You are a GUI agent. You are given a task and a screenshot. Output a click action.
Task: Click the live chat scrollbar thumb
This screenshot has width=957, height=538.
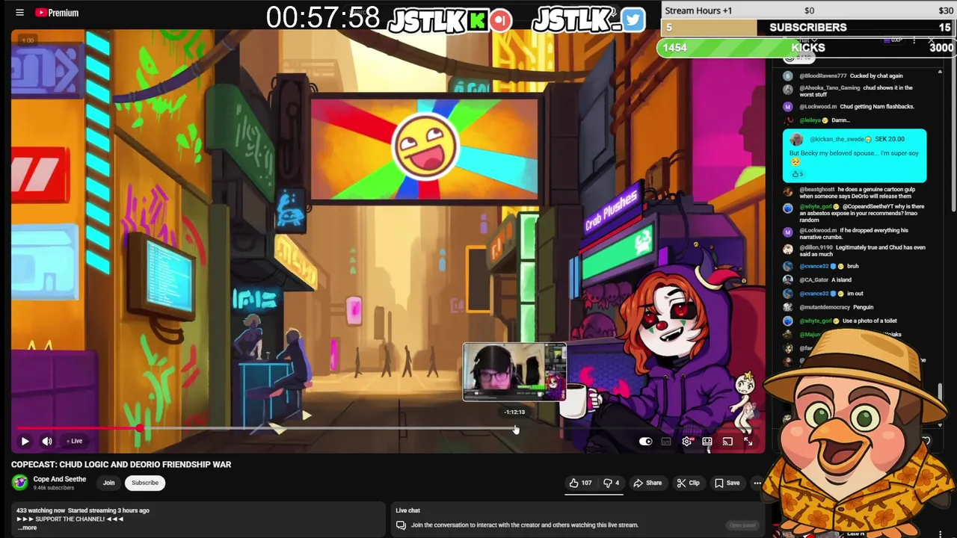[940, 394]
